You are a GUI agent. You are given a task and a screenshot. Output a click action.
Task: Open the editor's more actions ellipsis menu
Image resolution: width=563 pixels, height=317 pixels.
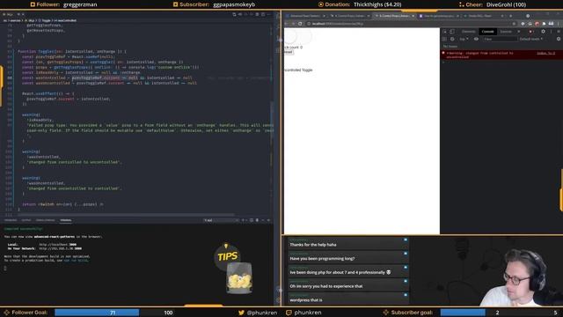[268, 14]
